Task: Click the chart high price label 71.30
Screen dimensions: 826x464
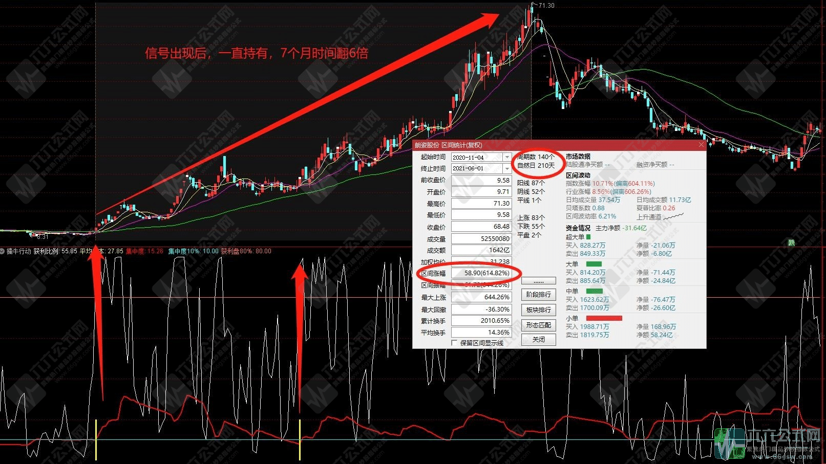Action: tap(546, 6)
